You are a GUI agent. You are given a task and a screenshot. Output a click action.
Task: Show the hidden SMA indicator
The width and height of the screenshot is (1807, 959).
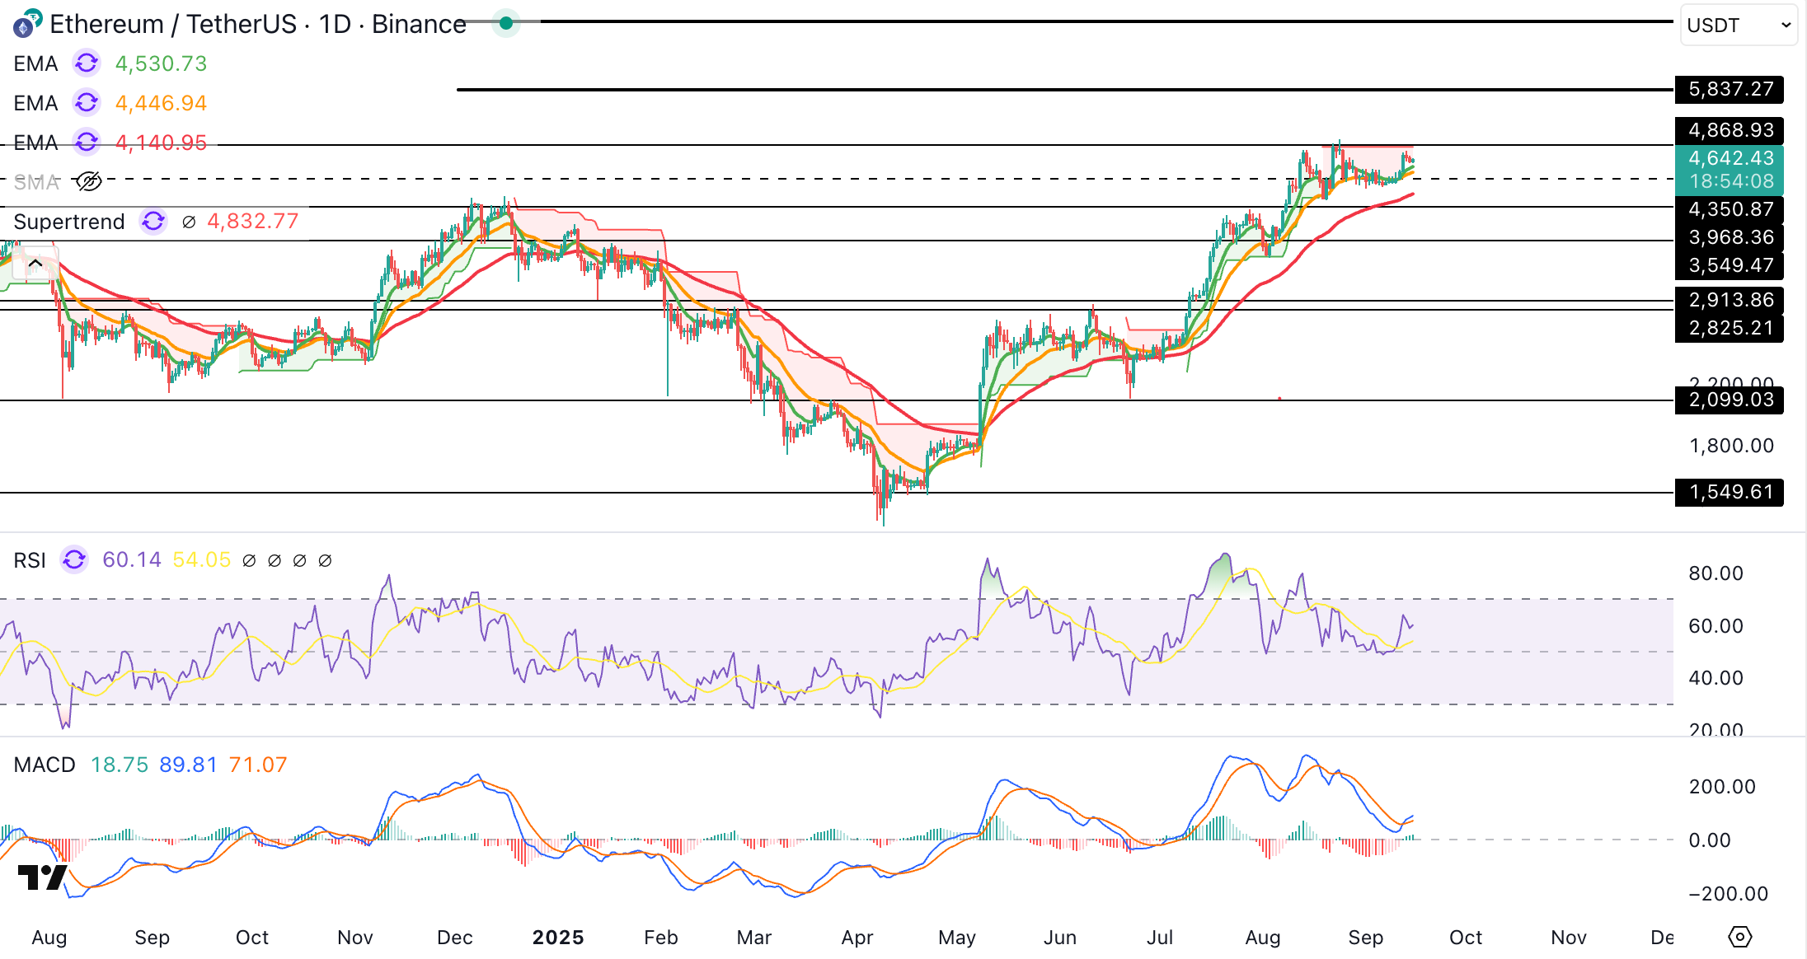click(88, 182)
